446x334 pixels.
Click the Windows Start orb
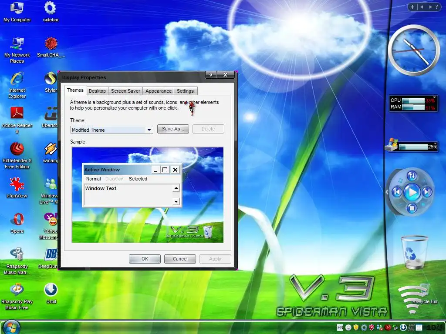[11, 327]
